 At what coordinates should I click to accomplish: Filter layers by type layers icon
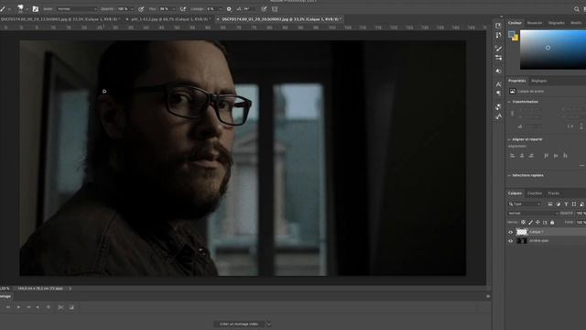coord(566,203)
